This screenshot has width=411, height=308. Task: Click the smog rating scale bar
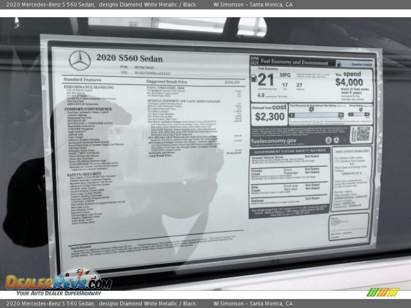click(359, 115)
